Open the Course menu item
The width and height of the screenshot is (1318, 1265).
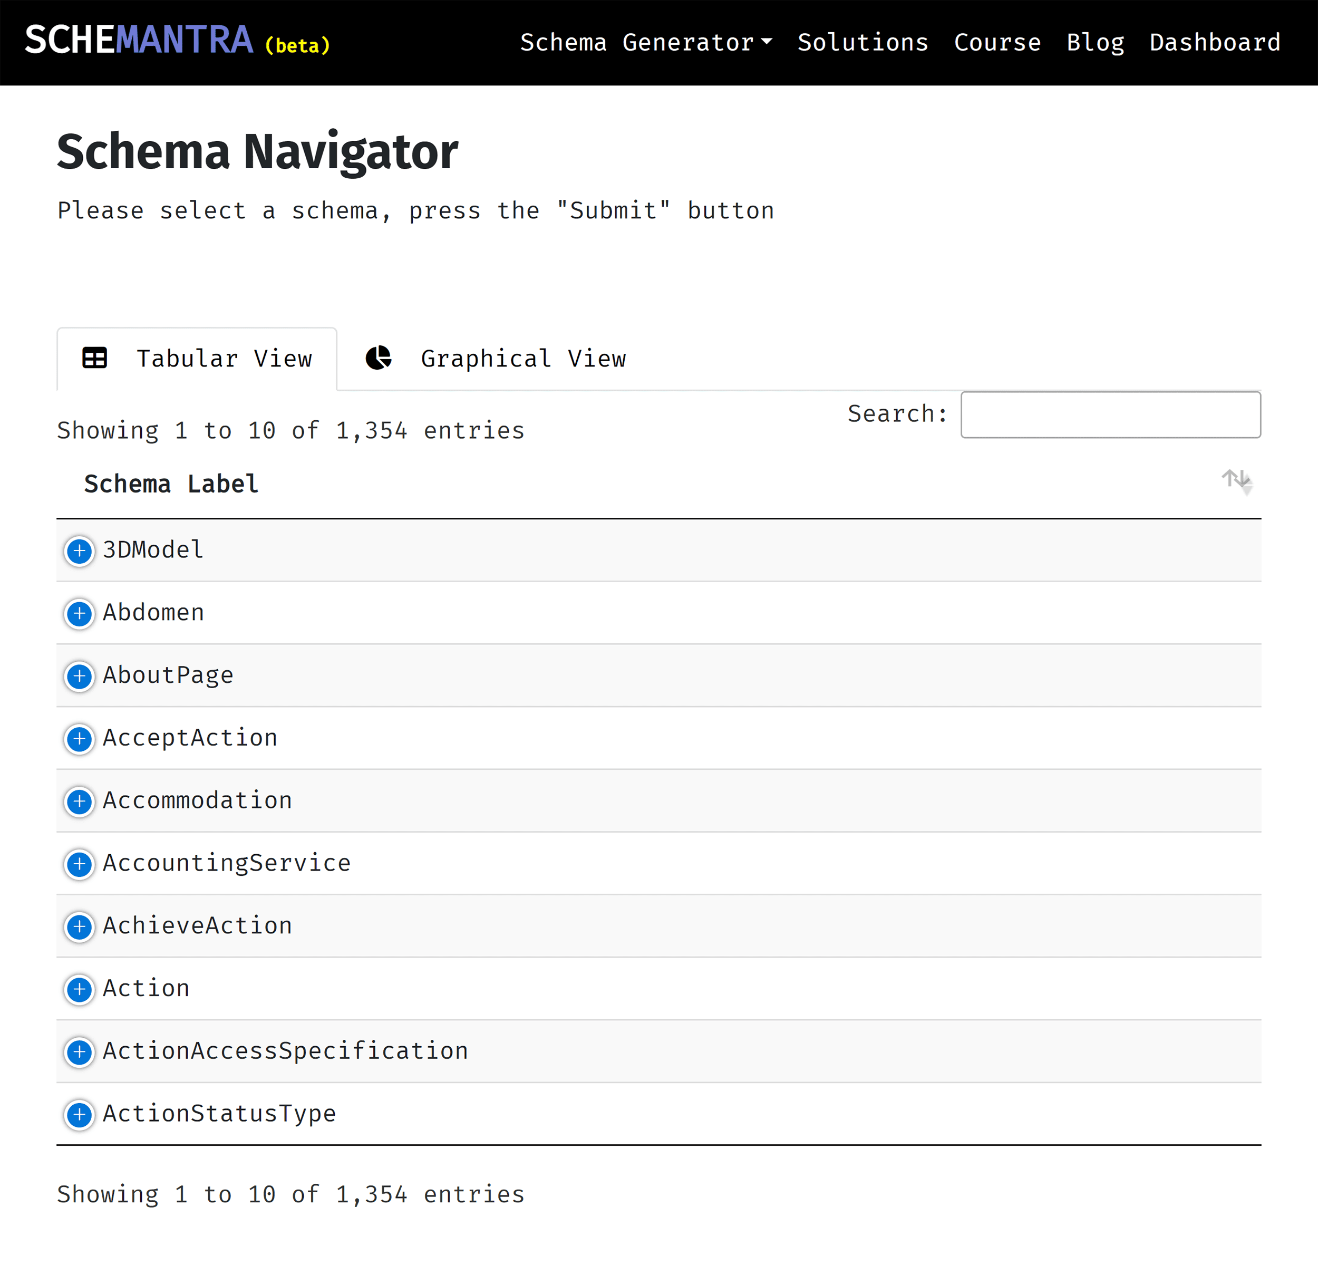tap(998, 42)
